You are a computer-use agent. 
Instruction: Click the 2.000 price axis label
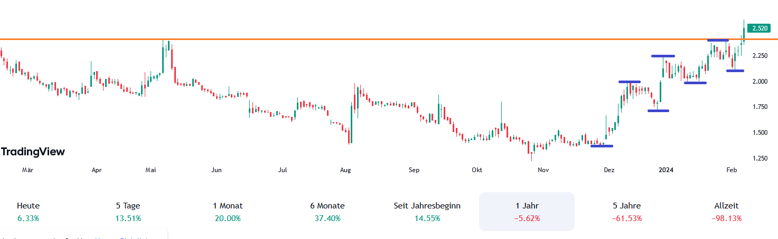pos(760,81)
